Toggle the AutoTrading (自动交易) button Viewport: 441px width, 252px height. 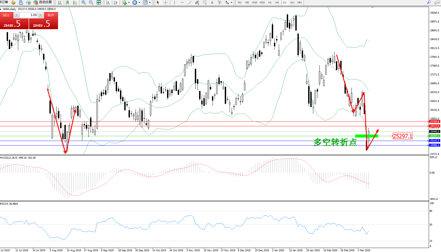(43, 2)
